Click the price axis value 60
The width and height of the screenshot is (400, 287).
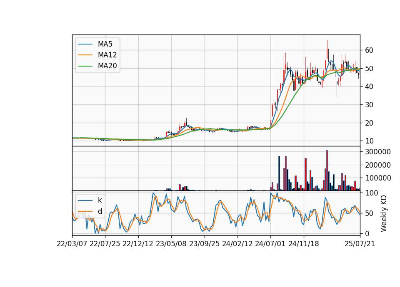click(x=369, y=50)
